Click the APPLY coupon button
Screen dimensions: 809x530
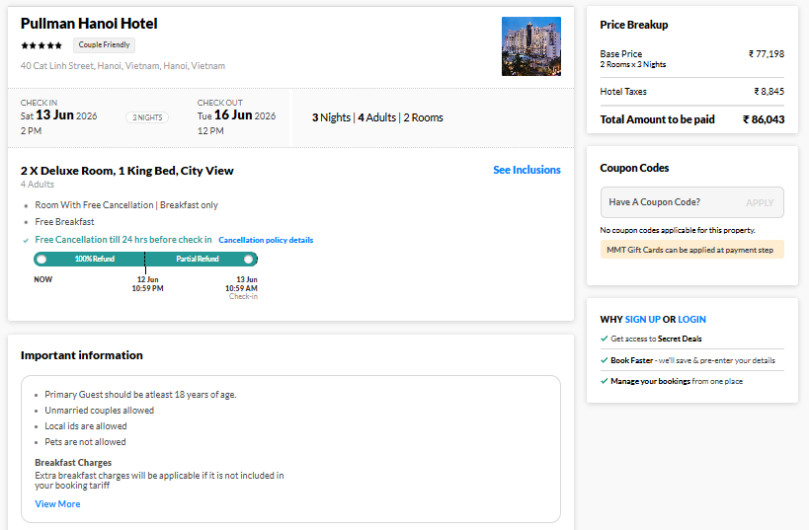[760, 202]
